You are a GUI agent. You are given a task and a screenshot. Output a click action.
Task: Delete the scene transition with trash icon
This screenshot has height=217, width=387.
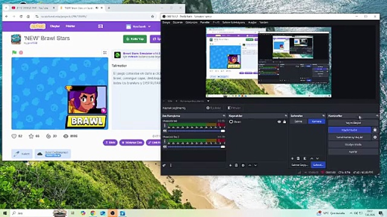click(298, 158)
